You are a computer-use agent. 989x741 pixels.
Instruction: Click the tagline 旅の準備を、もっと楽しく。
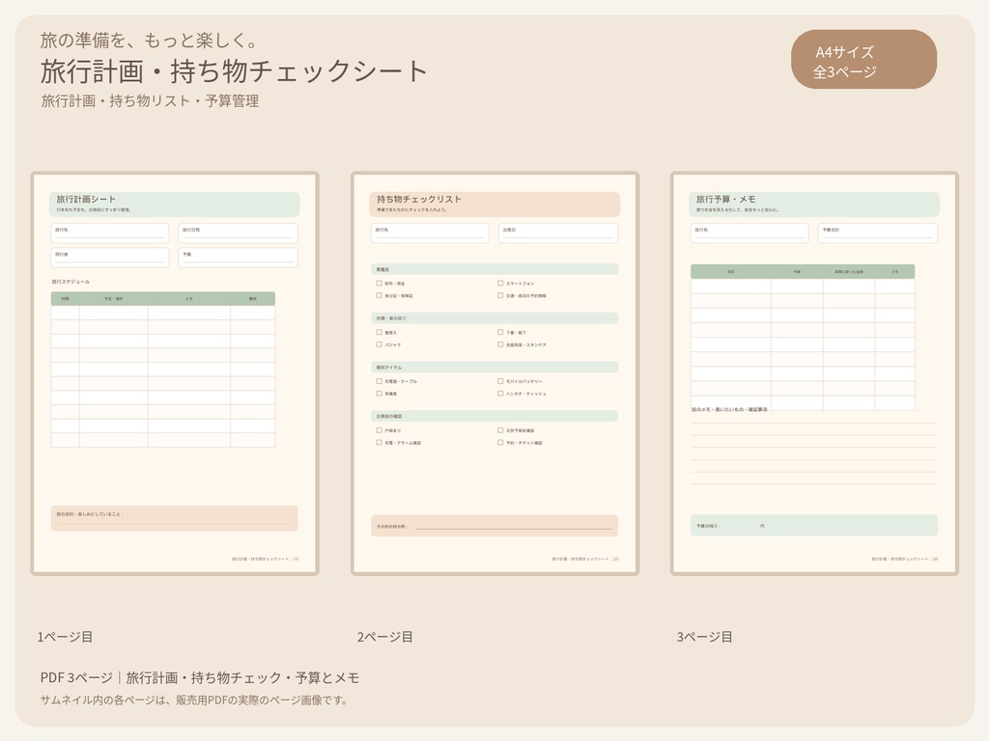coord(150,40)
